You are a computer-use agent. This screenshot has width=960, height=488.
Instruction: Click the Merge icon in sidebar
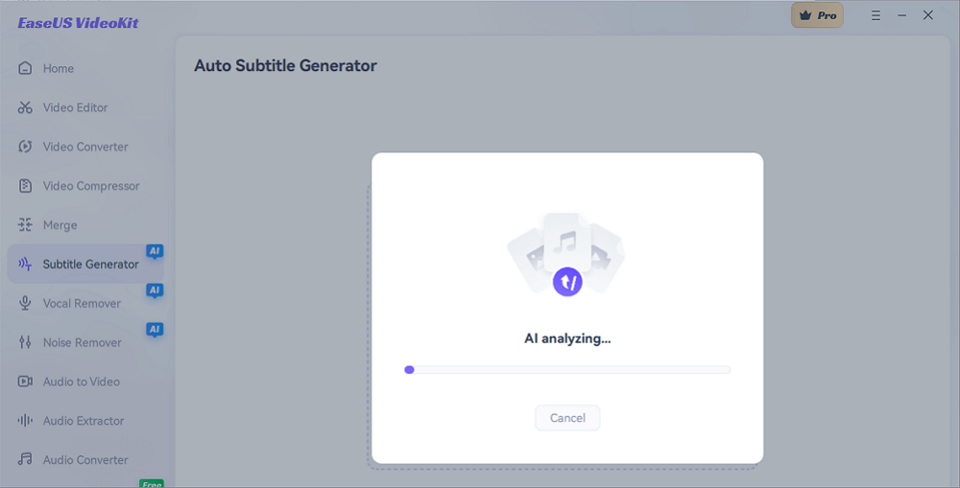tap(25, 225)
